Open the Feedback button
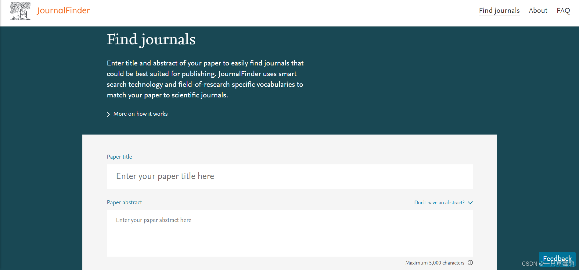 [557, 259]
